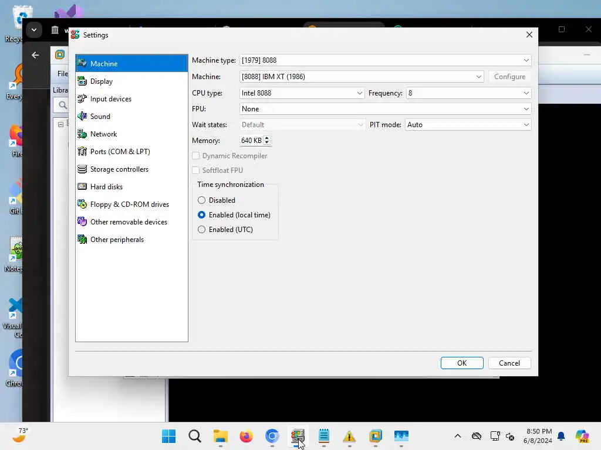601x450 pixels.
Task: Open the notification bell in tray
Action: tap(561, 436)
